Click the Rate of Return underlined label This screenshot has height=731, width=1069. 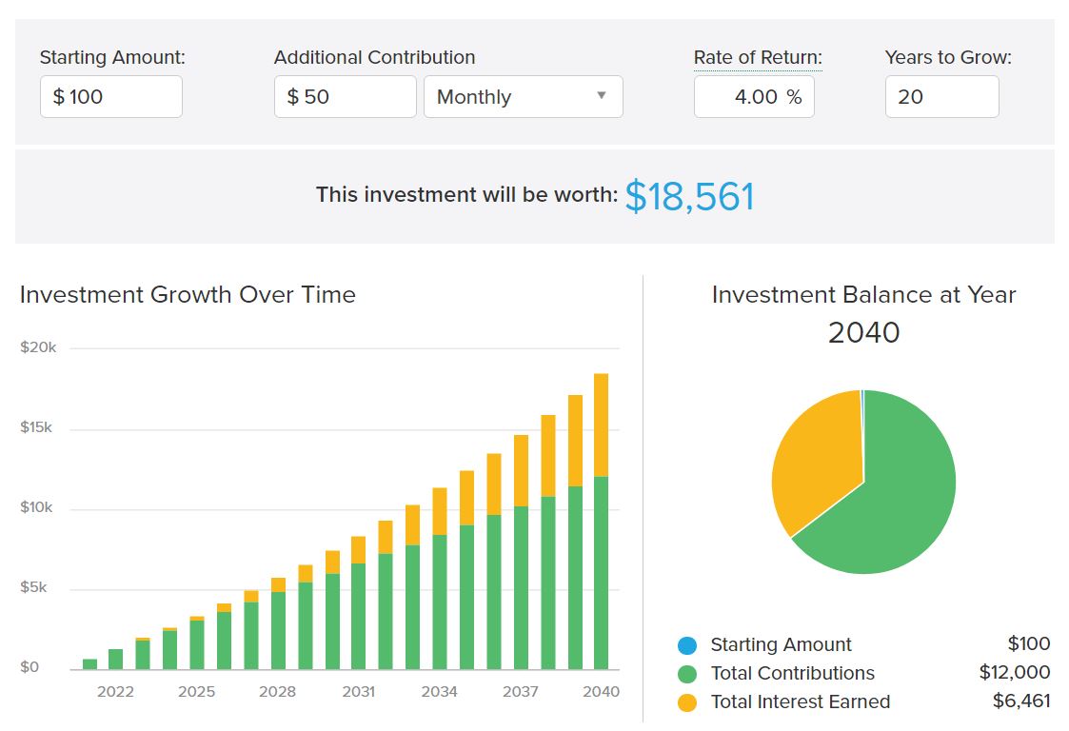click(x=758, y=57)
